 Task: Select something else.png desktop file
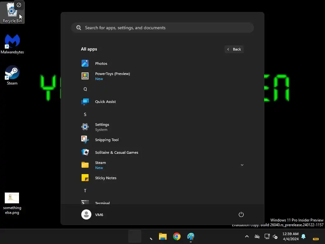(12, 204)
